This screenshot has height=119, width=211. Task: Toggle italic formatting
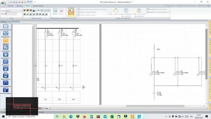coord(27,14)
